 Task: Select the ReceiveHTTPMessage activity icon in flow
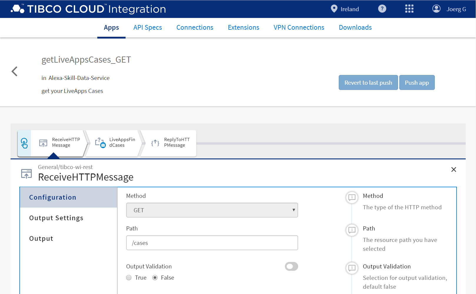click(43, 143)
